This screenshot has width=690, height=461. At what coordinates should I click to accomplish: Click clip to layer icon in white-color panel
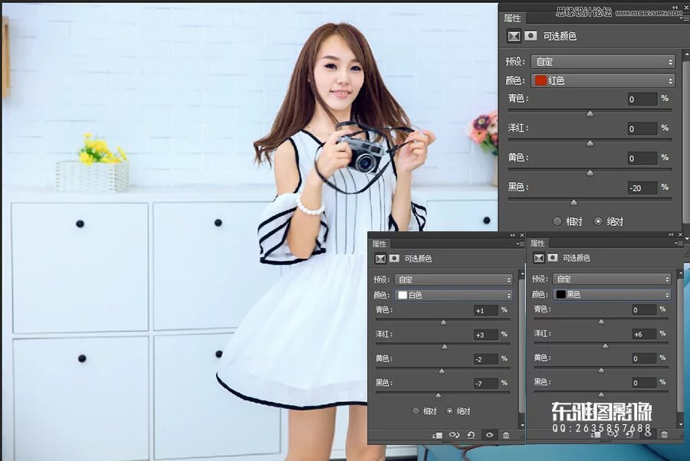point(437,435)
